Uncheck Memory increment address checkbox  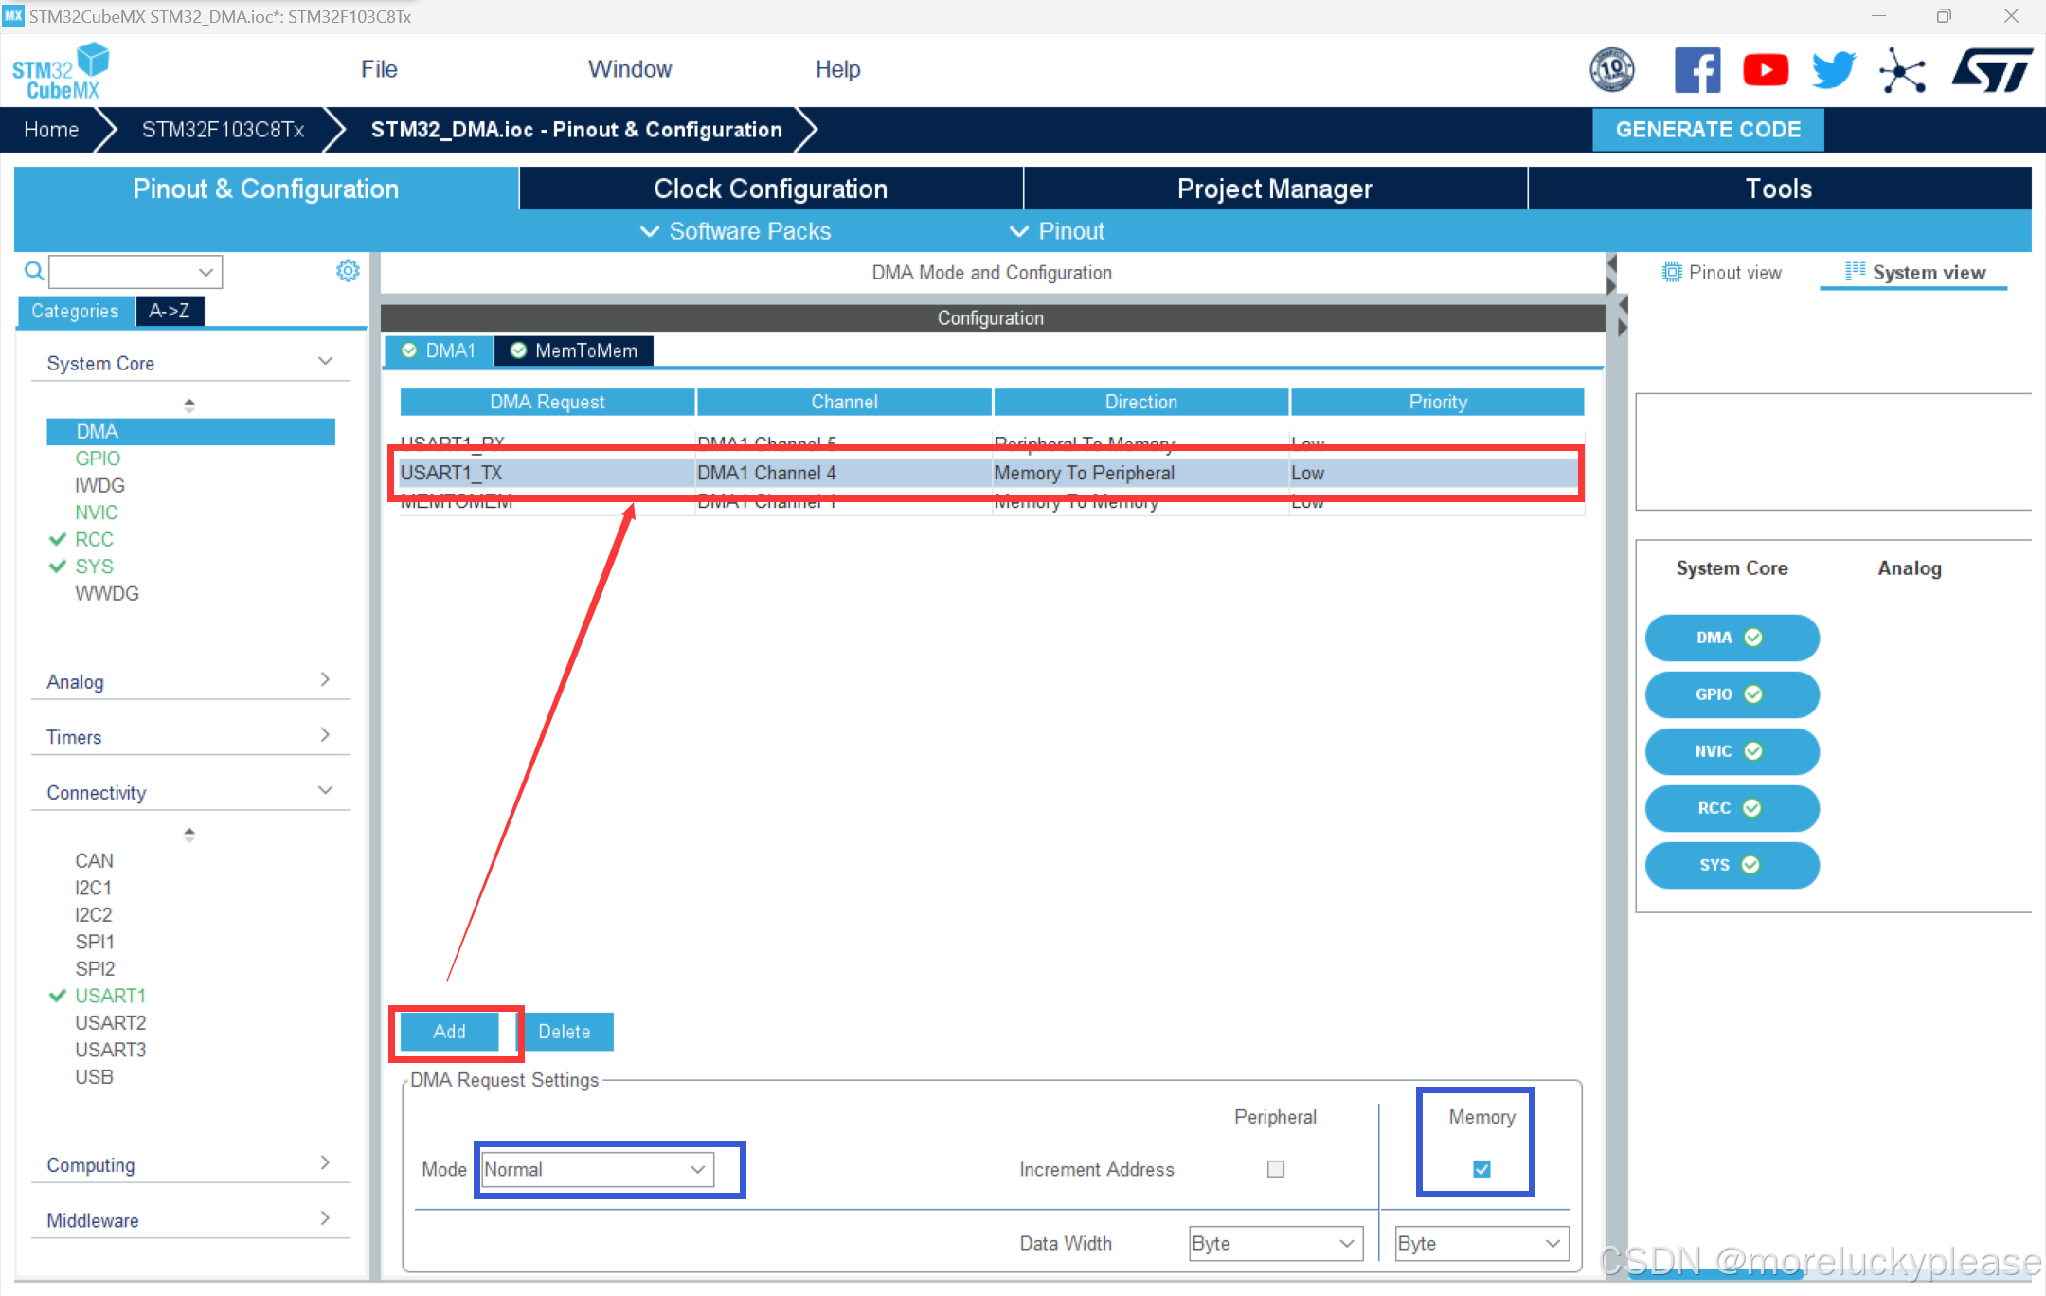(x=1481, y=1169)
